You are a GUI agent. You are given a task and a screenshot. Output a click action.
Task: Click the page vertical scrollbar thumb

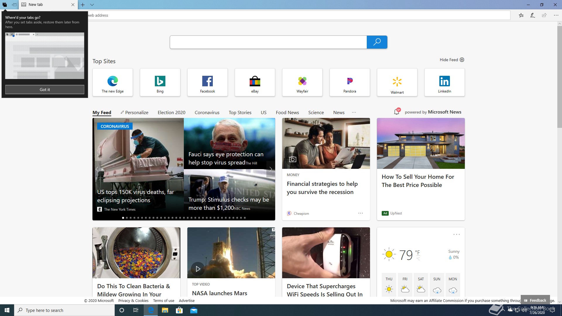[559, 77]
